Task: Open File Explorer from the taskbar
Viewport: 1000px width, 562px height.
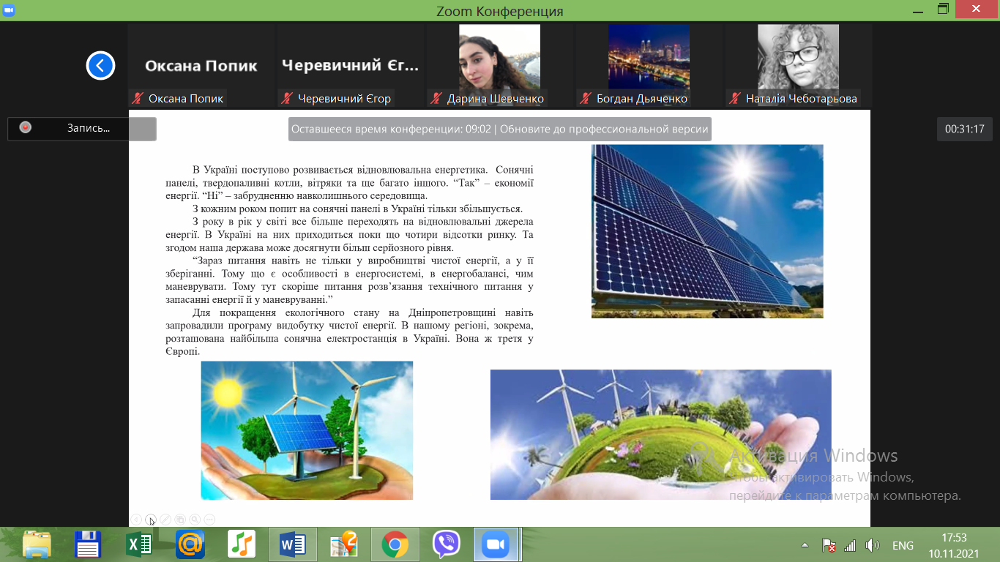Action: point(37,544)
